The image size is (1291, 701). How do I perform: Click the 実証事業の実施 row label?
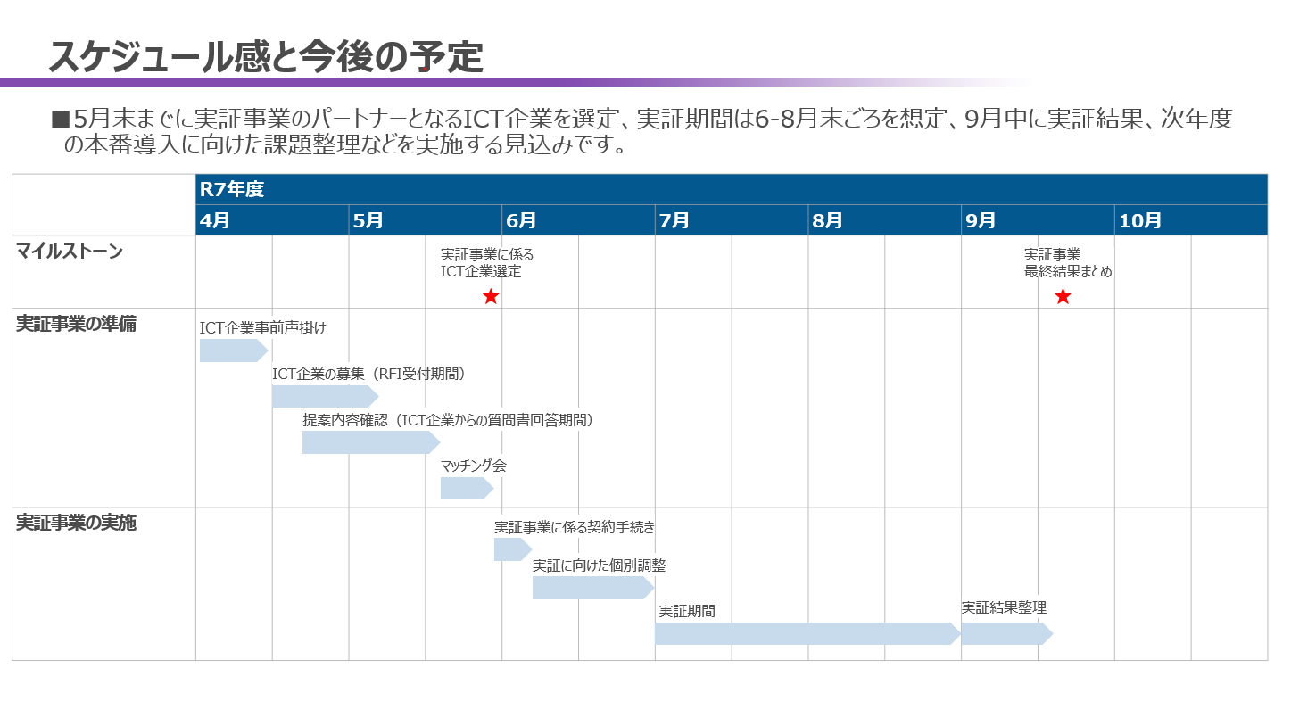point(77,524)
